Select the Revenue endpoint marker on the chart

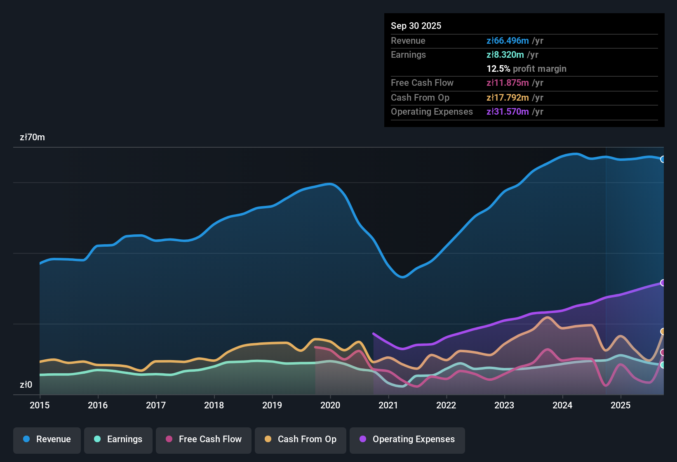click(663, 159)
